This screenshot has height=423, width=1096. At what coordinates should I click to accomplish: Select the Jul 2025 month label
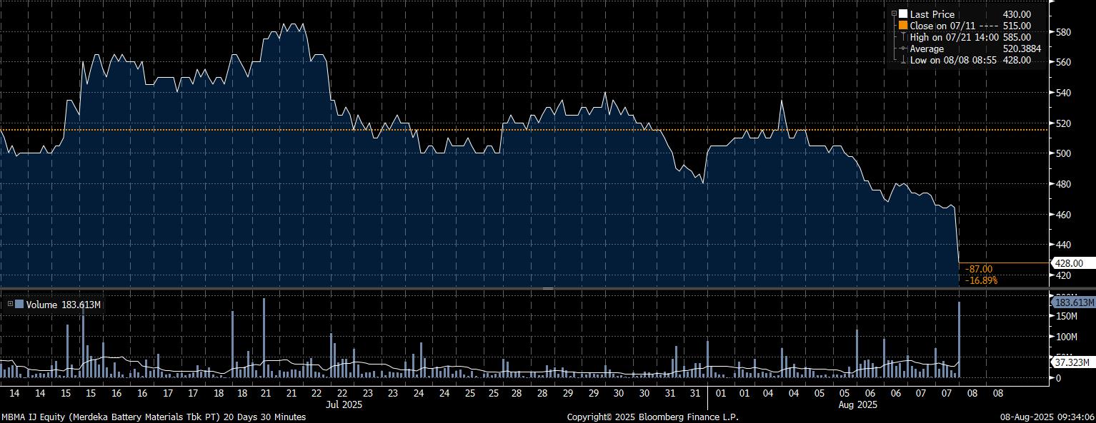click(x=344, y=404)
